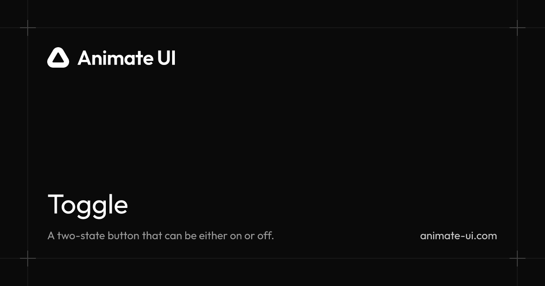The height and width of the screenshot is (286, 545).
Task: Click the ".com" ending of the URL
Action: pyautogui.click(x=486, y=236)
